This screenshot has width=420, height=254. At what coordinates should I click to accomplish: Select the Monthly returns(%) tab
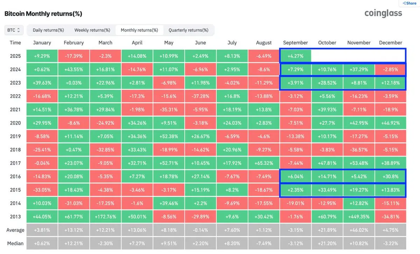[x=139, y=30]
